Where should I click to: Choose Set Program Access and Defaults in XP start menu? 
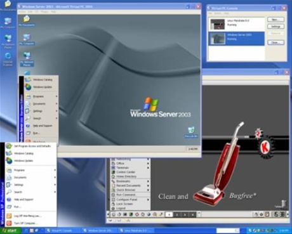tap(30, 146)
